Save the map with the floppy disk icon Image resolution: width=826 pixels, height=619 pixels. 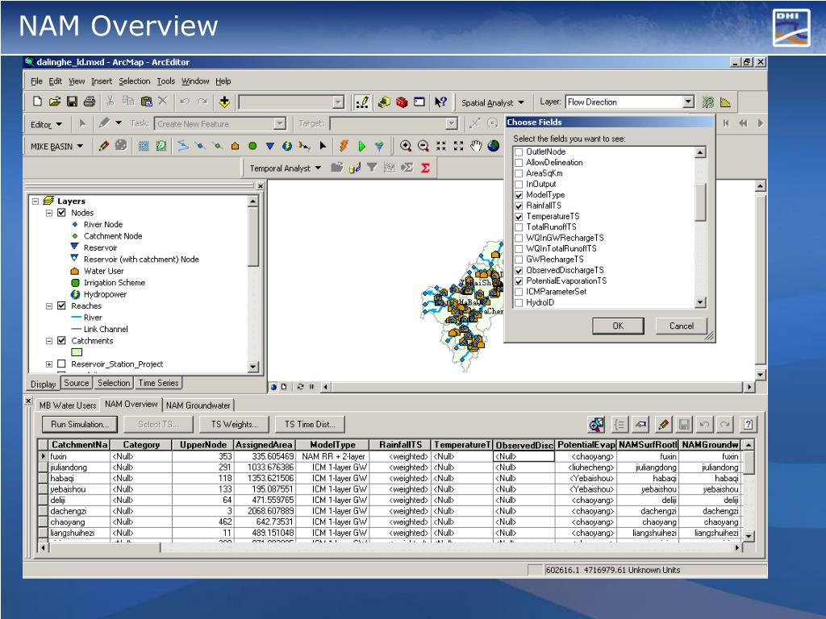pyautogui.click(x=72, y=102)
